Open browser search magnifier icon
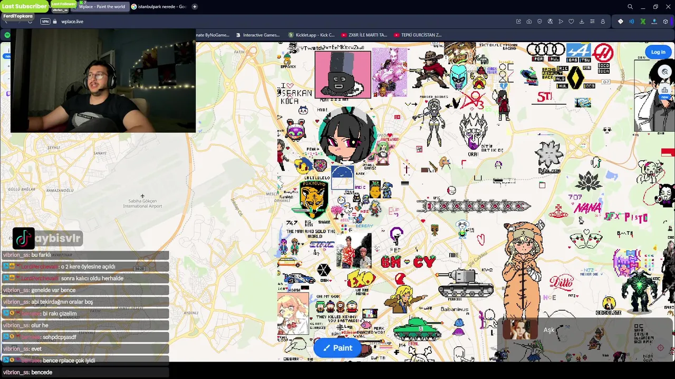The image size is (675, 379). coord(630,7)
